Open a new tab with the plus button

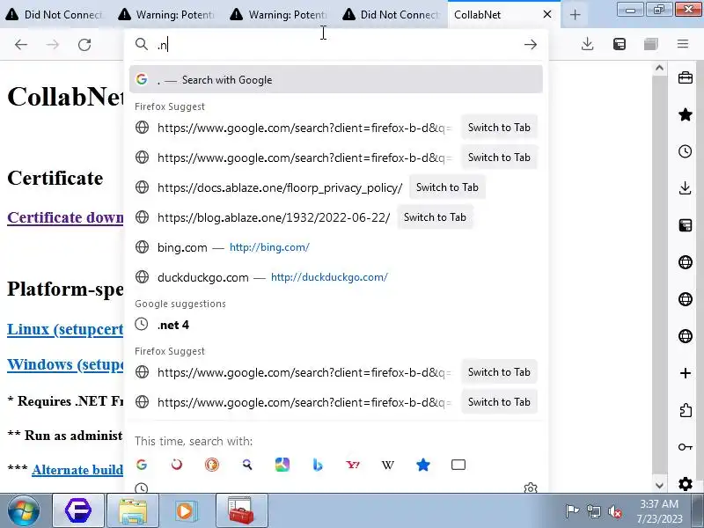coord(576,15)
